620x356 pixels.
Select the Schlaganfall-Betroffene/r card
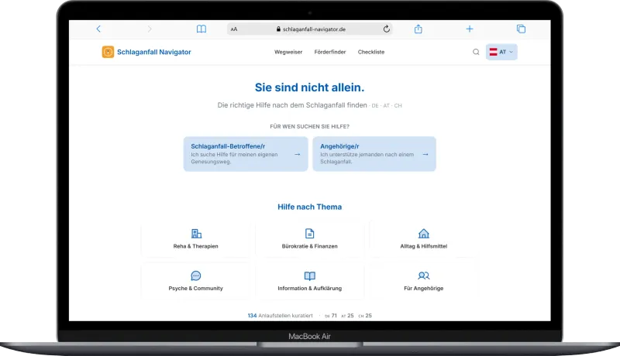(x=246, y=154)
